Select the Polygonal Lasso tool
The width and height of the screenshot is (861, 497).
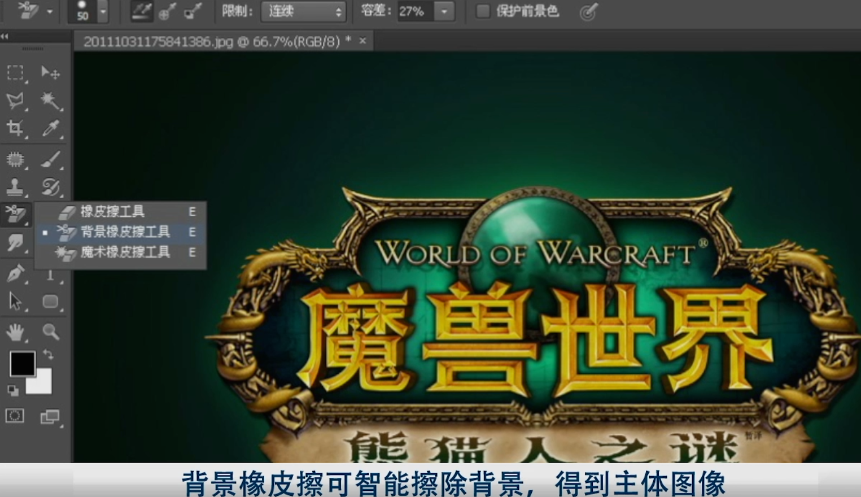click(x=15, y=101)
